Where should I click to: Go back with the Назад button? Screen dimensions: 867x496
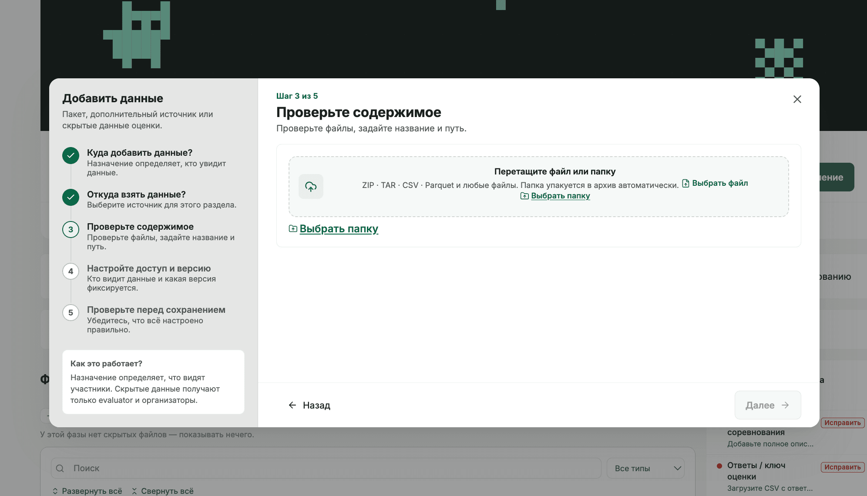tap(309, 405)
